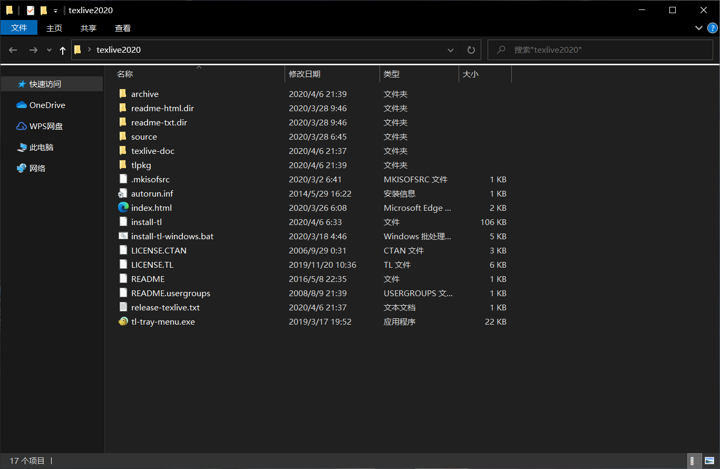
Task: Select the .mkisofsrc file icon
Action: point(123,179)
